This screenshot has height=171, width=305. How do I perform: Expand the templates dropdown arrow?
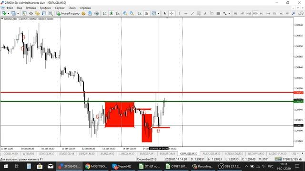coord(158,13)
